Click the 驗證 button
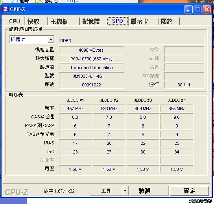Image resolution: width=214 pixels, height=204 pixels. (x=149, y=191)
